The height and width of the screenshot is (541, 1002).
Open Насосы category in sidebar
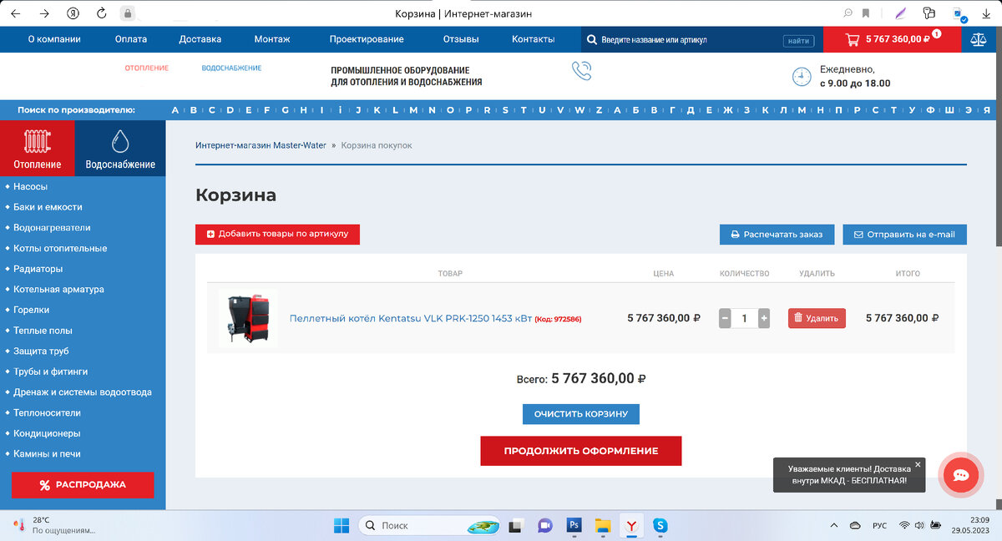coord(31,187)
